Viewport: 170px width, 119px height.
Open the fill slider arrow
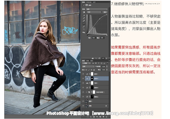tap(107, 70)
